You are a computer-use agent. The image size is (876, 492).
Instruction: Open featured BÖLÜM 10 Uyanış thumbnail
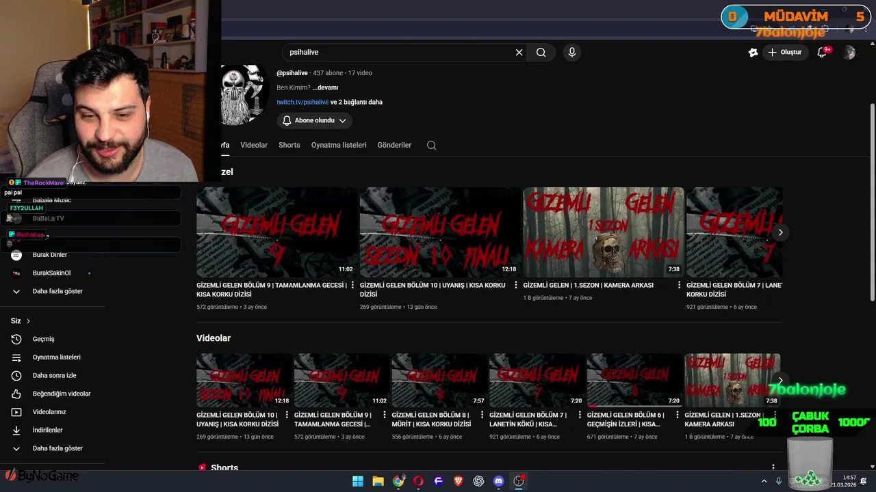click(x=440, y=232)
